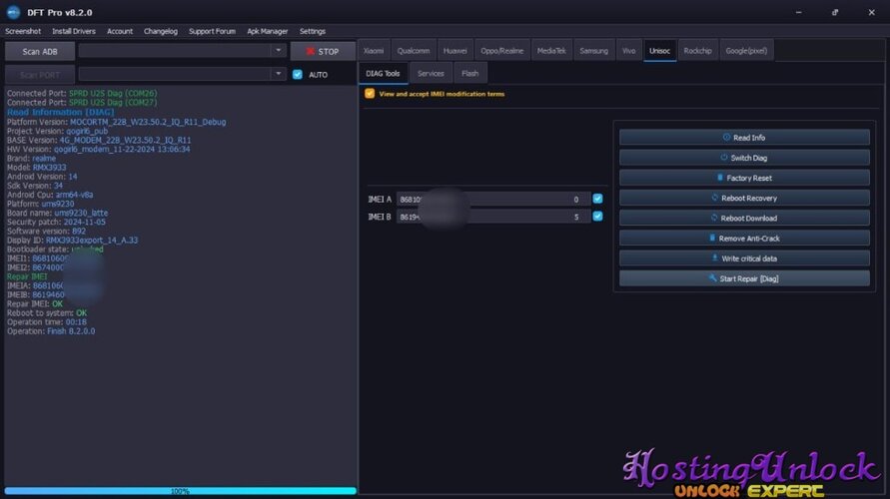Screen dimensions: 890x499
Task: Switch to the MediaTek tab
Action: coord(551,51)
